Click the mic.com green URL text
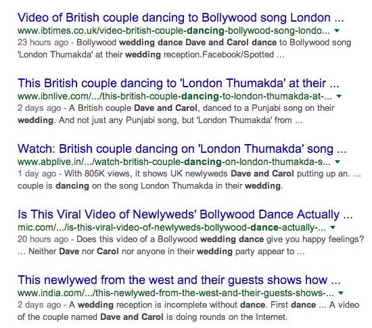 [172, 228]
